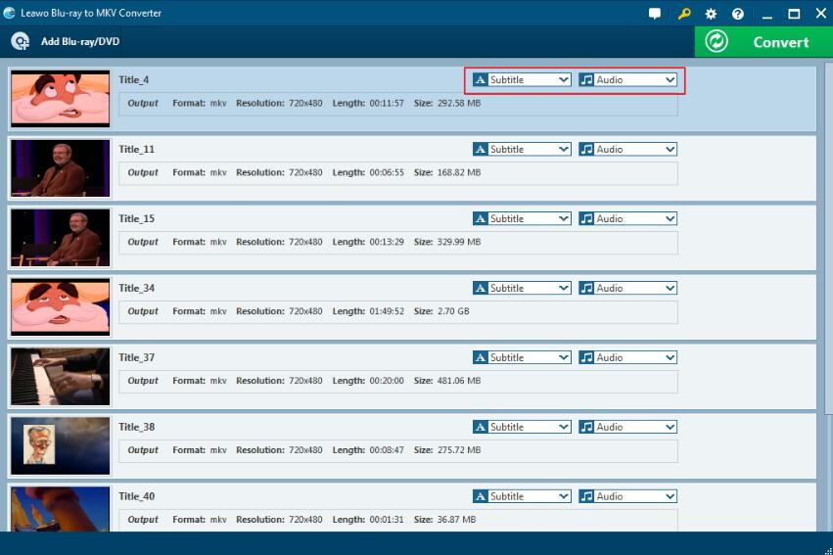Image resolution: width=833 pixels, height=555 pixels.
Task: Click the Title_34 name text
Action: (x=136, y=288)
